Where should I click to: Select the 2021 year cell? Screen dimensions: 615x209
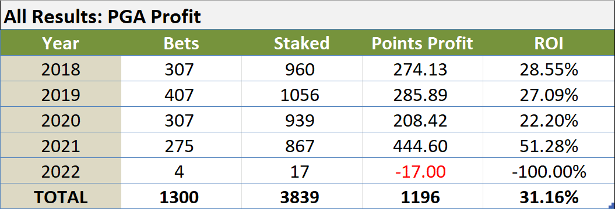pos(61,146)
